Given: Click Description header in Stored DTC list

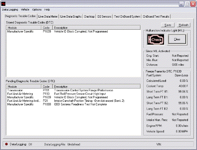Looking at the screenshot, I should pyautogui.click(x=97, y=28).
